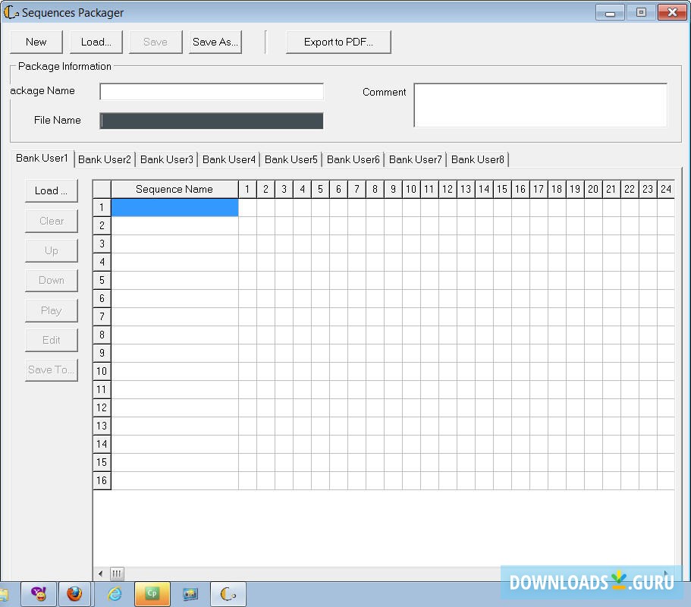Switch to Bank User5 tab
Viewport: 691px width, 607px height.
pyautogui.click(x=291, y=159)
